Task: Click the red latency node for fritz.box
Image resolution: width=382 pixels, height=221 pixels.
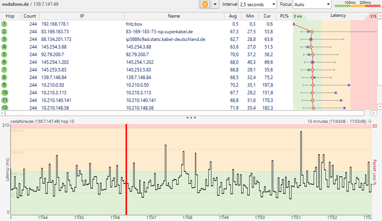Action: pos(293,24)
